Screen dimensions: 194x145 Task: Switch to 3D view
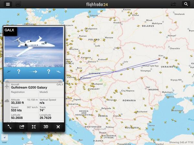point(46,127)
